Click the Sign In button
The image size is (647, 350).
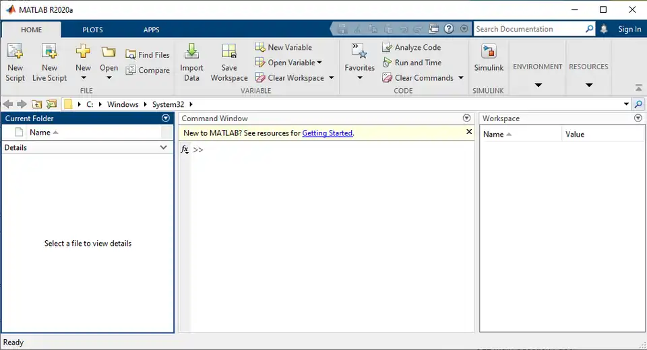tap(629, 29)
